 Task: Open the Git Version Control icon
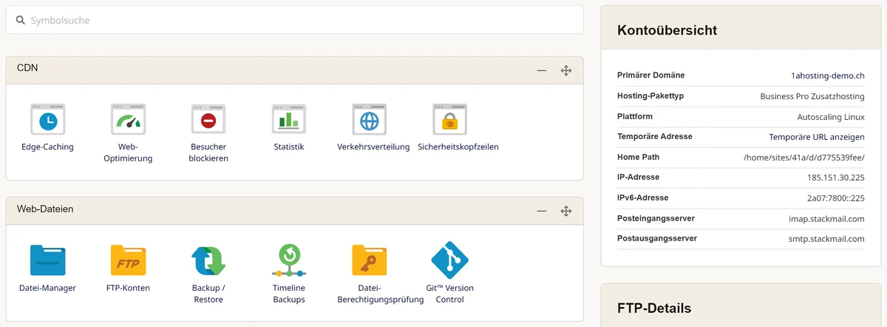coord(450,260)
